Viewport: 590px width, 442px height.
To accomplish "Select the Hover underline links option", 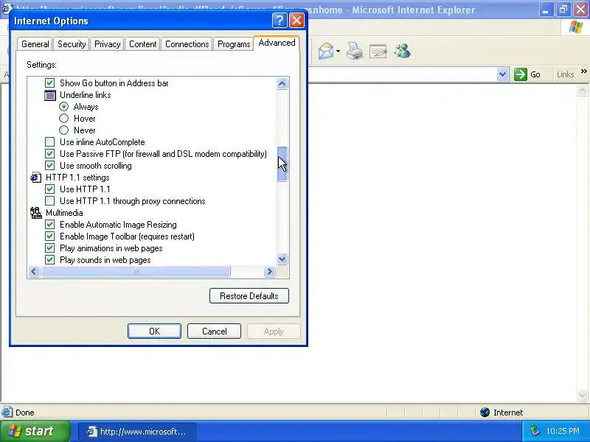I will point(63,119).
